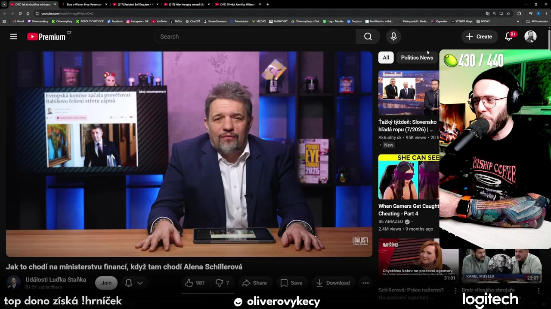Open the Facebook bookmark
Screen dimensions: 551x309
click(x=115, y=21)
